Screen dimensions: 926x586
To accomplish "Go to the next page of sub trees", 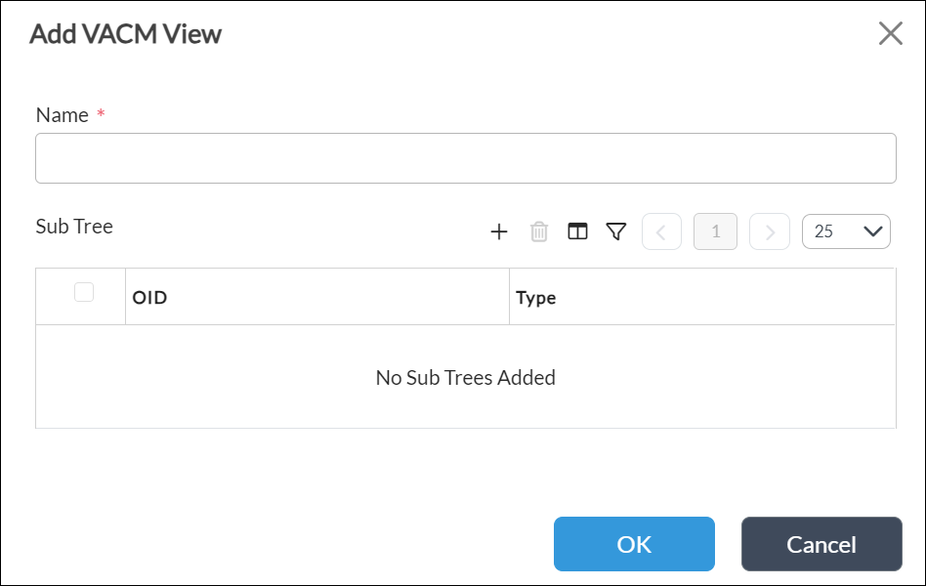I will click(769, 231).
